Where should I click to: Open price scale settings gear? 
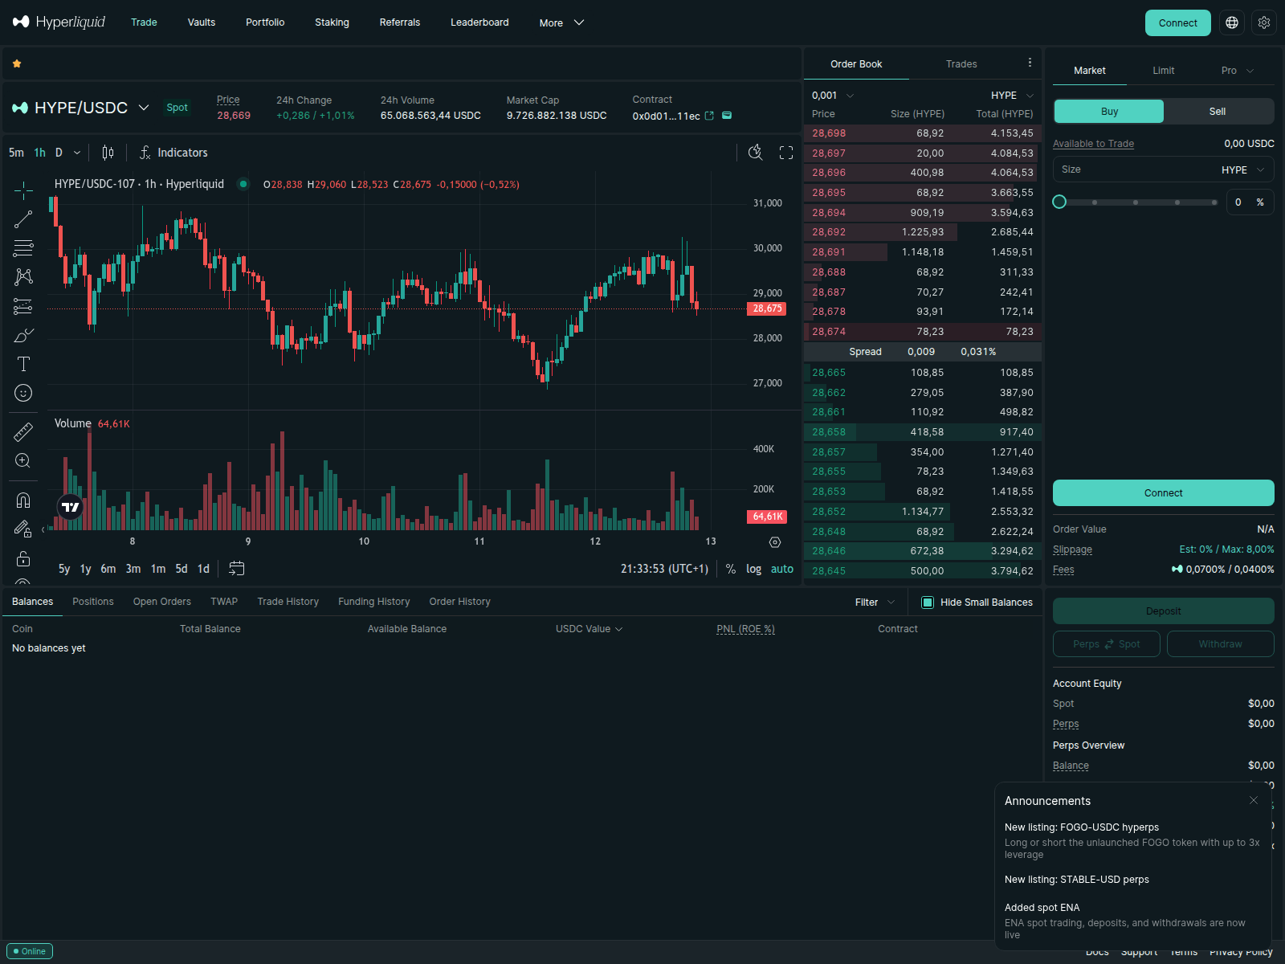pos(775,542)
